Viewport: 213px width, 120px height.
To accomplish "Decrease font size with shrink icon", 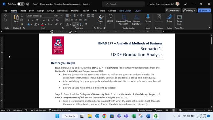I will pos(61,25).
